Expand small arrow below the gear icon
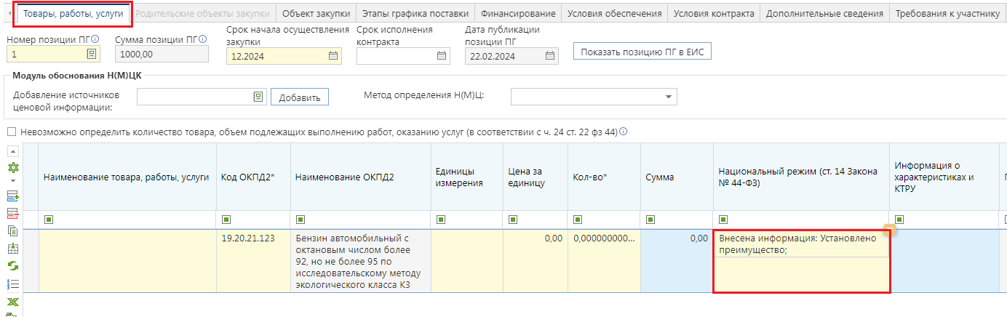Image resolution: width=1007 pixels, height=317 pixels. tap(12, 180)
